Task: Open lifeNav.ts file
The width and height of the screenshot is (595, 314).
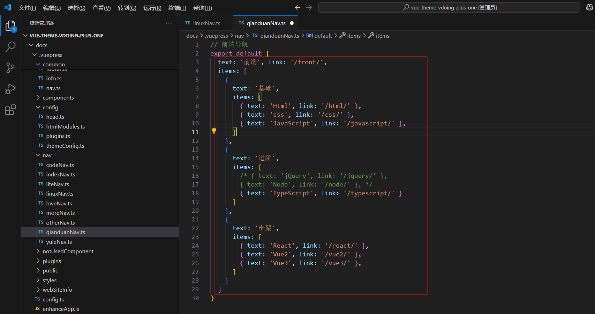Action: 100,184
